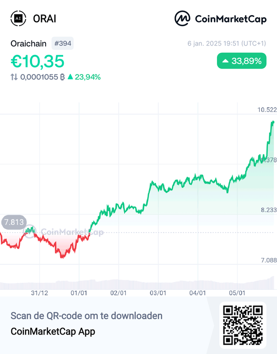Click the green 33,89% change badge
This screenshot has height=354, width=277.
click(242, 61)
